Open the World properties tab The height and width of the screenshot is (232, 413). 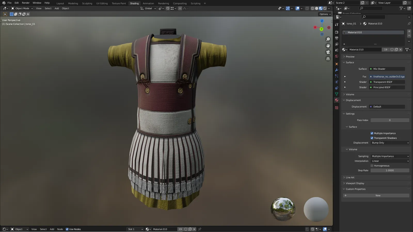(x=337, y=56)
